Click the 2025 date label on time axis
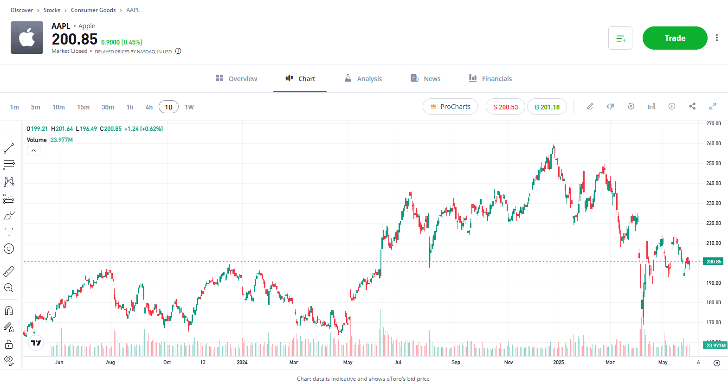The image size is (728, 384). pos(559,362)
